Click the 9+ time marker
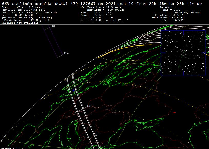Image resolution: width=209 pixels, height=149 pixels. tap(97, 135)
